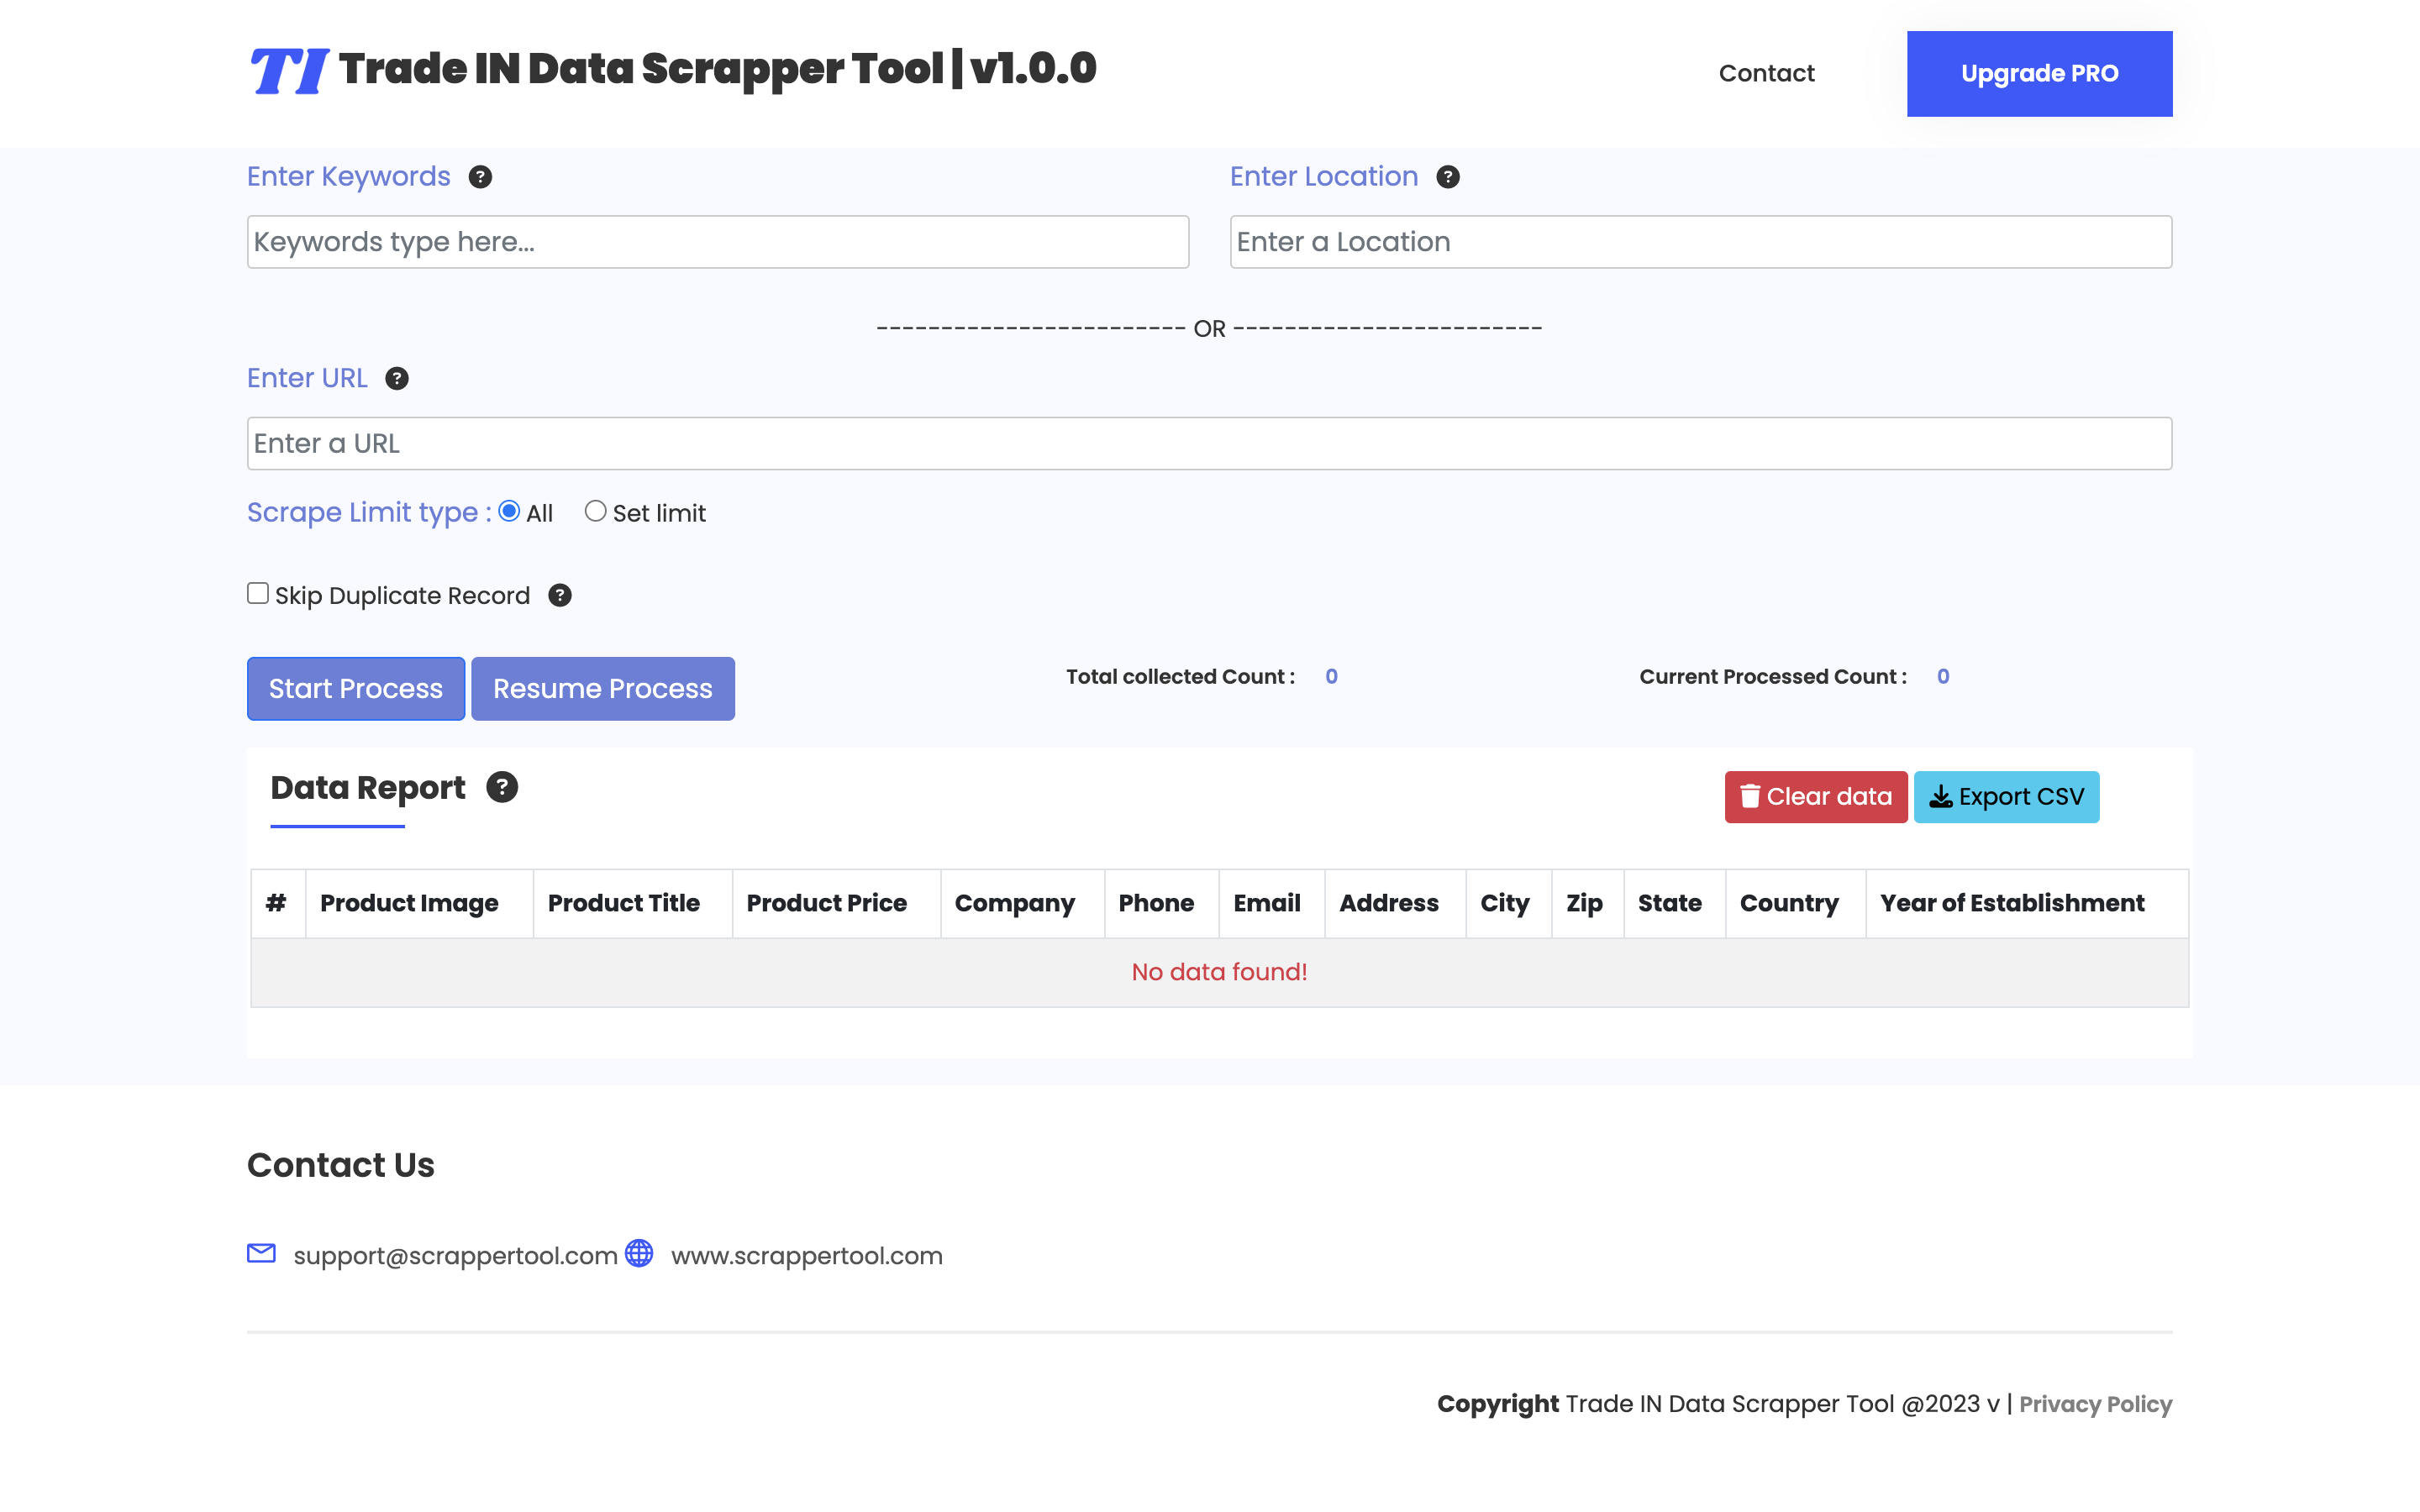Click the Trade IN Data Scrapper Tool title

pos(718,69)
